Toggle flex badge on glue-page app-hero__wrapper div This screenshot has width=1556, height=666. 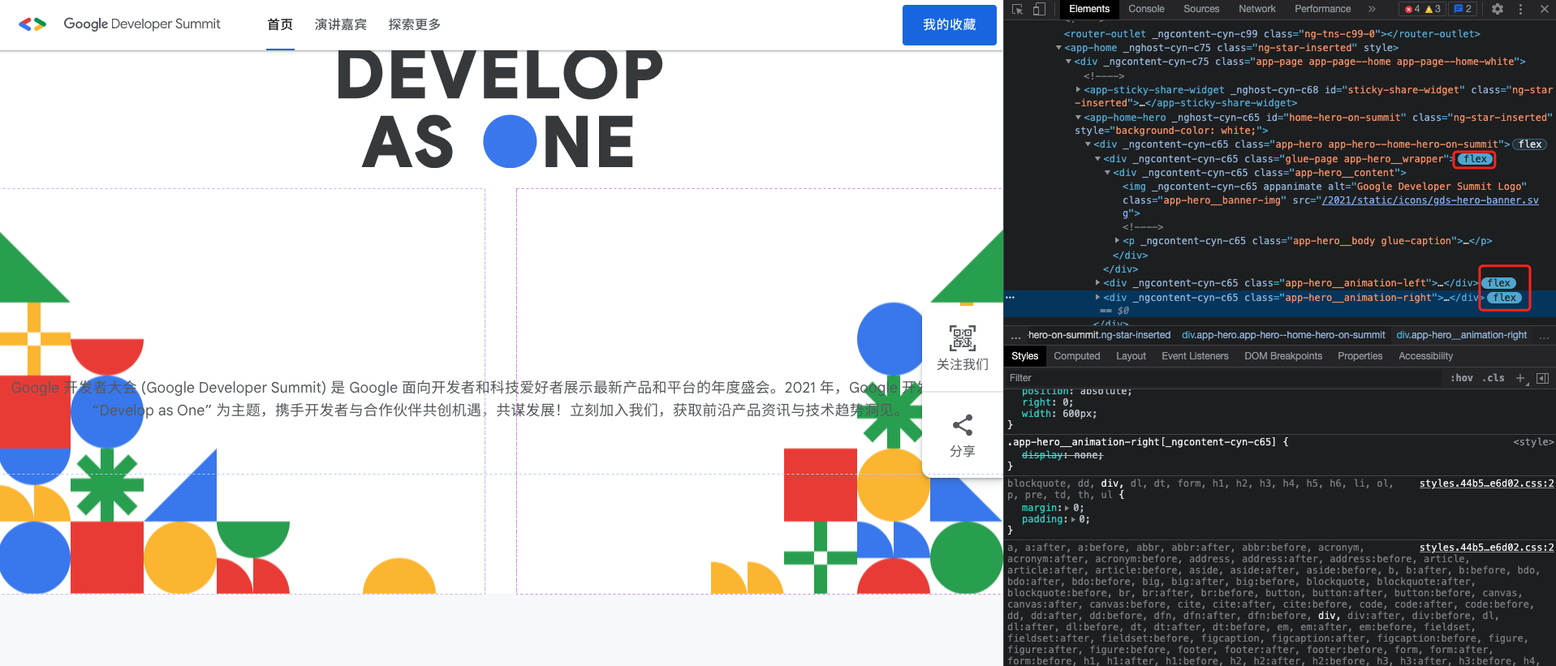point(1475,159)
